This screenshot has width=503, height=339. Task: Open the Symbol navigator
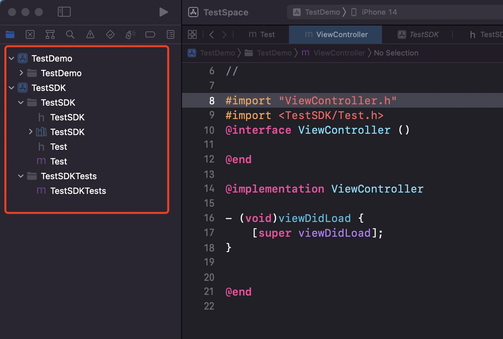pos(50,34)
